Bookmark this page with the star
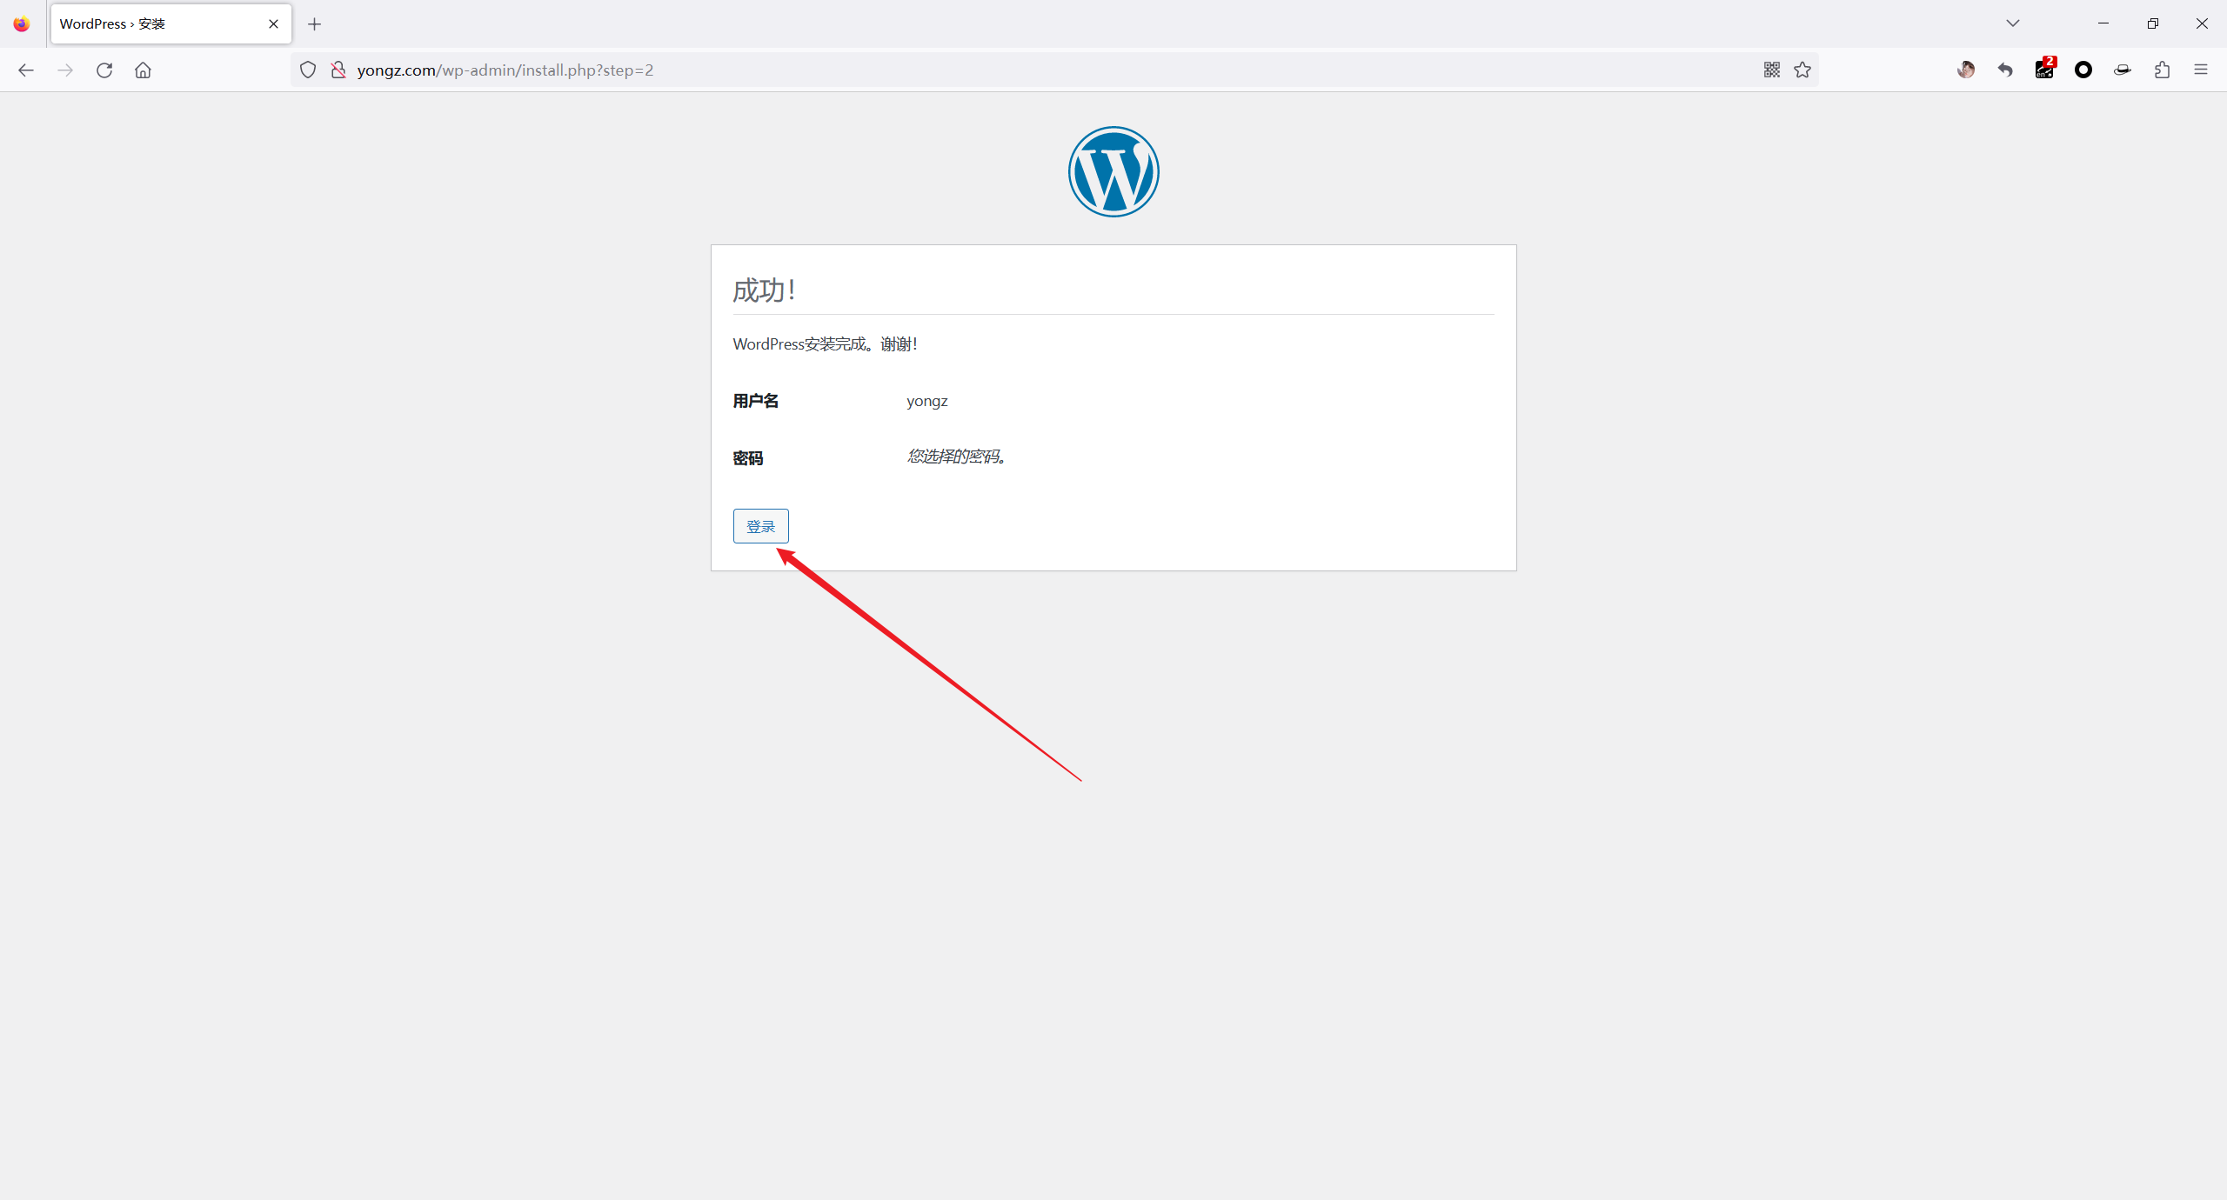This screenshot has height=1200, width=2227. click(x=1802, y=70)
